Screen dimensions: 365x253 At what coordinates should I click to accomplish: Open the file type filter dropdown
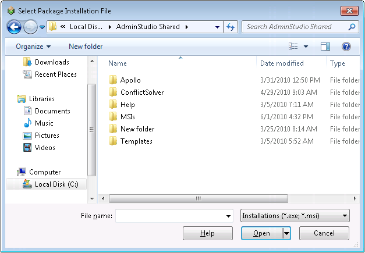coord(295,216)
